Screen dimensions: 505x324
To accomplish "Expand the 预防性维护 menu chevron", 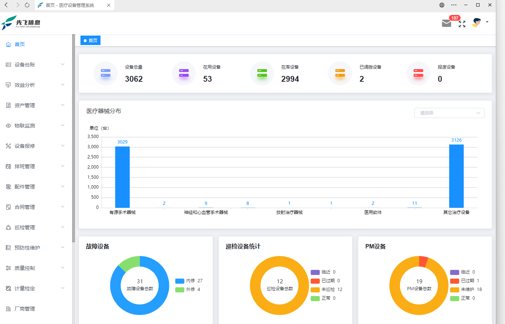I will point(63,247).
